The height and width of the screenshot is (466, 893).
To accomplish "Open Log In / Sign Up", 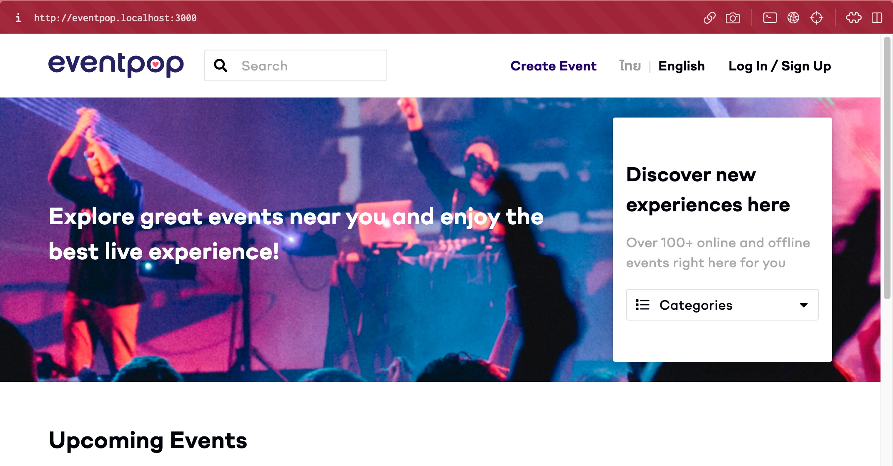I will pyautogui.click(x=780, y=66).
